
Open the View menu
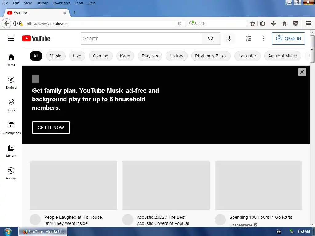(x=28, y=3)
